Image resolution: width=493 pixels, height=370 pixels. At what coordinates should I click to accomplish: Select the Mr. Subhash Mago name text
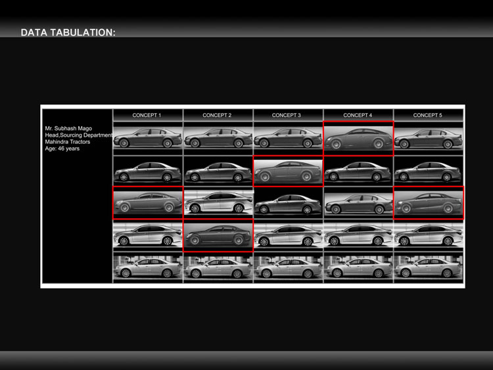click(x=68, y=128)
